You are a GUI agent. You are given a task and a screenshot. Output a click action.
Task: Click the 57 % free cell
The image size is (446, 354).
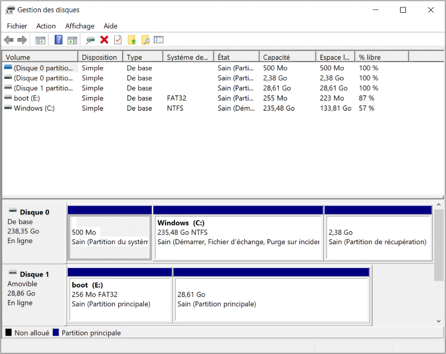pyautogui.click(x=366, y=108)
